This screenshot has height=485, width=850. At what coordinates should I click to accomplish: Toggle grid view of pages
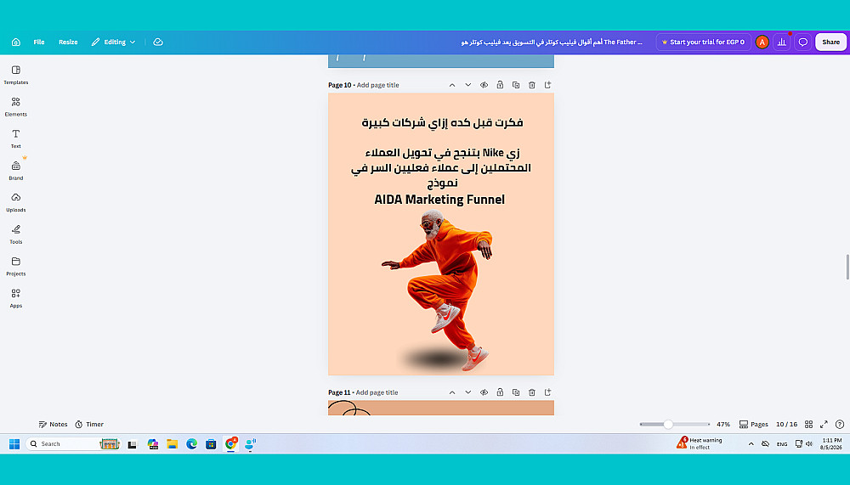pyautogui.click(x=809, y=425)
